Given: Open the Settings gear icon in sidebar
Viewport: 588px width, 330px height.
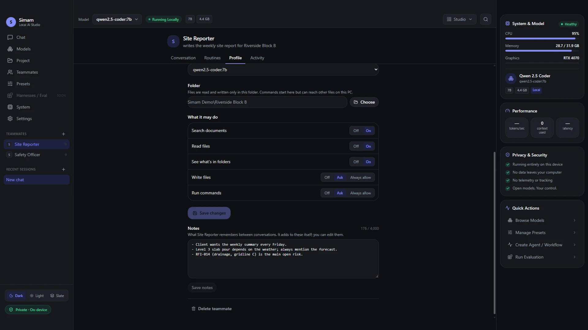Looking at the screenshot, I should click(10, 119).
